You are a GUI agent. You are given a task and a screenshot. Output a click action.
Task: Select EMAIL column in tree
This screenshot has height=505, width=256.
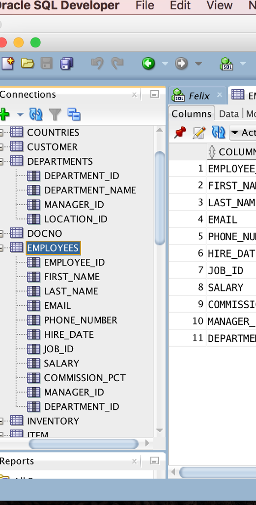click(57, 305)
